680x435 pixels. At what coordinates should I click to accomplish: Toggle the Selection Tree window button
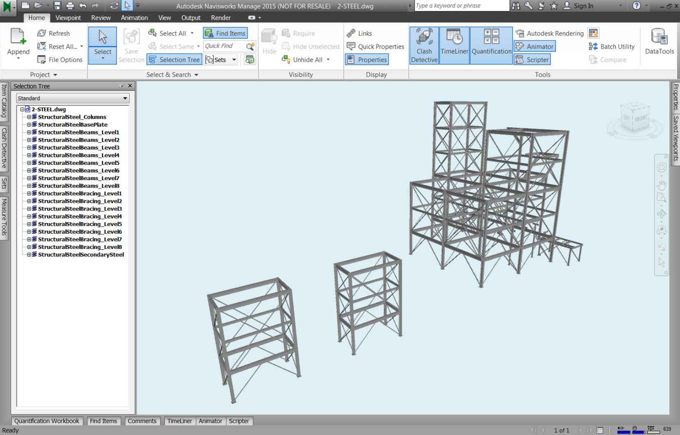175,60
